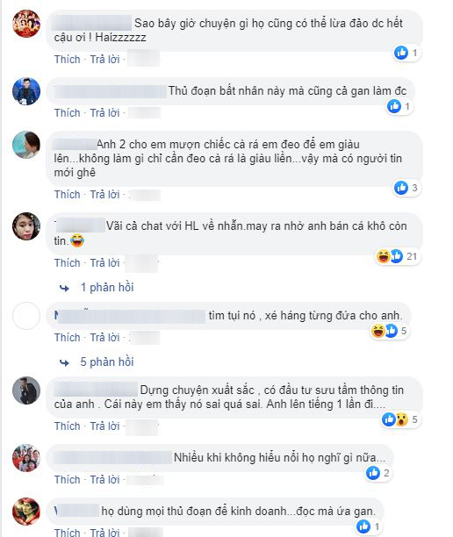Image resolution: width=453 pixels, height=537 pixels.
Task: Click 'Trả lời' under the 'Thủ đoạn bất nhân' comment
Action: pos(104,112)
